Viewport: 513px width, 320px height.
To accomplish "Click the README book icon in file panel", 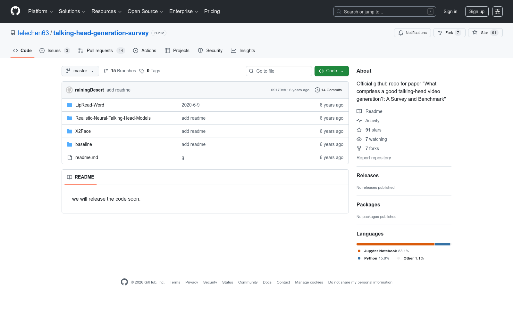I will 70,177.
